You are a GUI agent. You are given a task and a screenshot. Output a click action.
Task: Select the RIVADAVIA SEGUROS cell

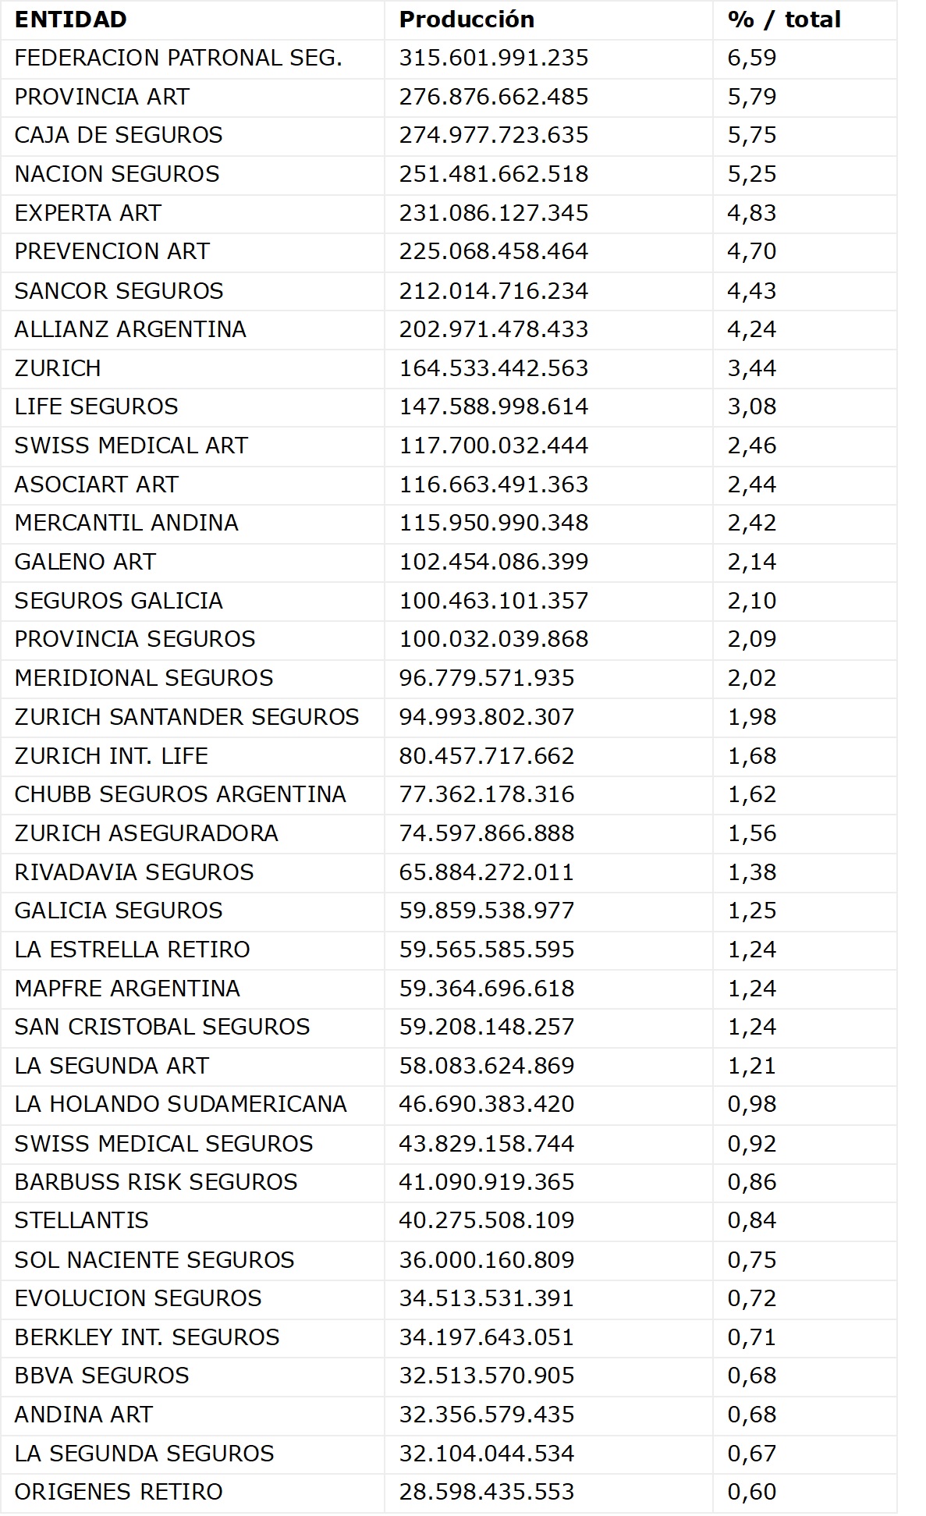(134, 872)
